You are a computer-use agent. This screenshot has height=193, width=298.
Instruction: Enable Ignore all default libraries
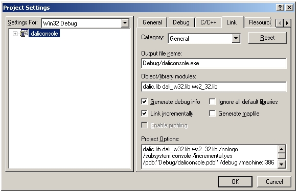pos(212,102)
